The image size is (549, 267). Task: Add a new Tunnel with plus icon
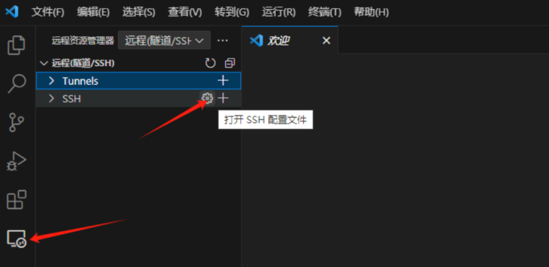point(223,81)
